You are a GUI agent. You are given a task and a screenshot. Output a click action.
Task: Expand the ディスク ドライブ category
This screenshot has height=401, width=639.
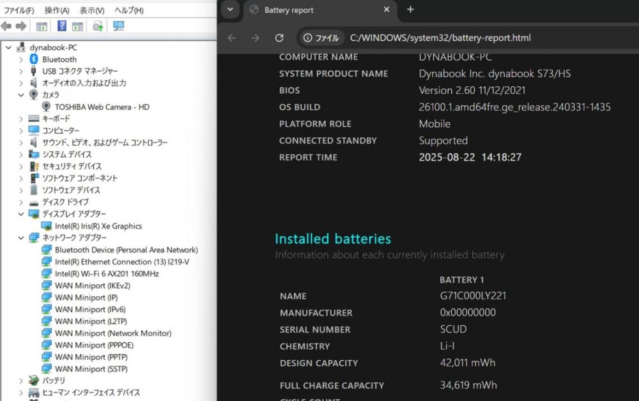click(x=21, y=202)
